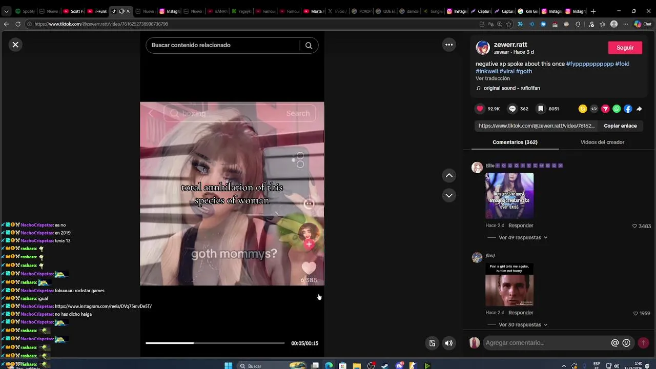Unlike the video using the heart icon
The width and height of the screenshot is (656, 369).
(x=480, y=109)
